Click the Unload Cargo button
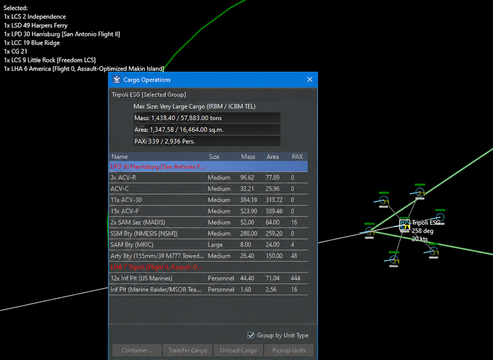This screenshot has width=493, height=360. 238,350
